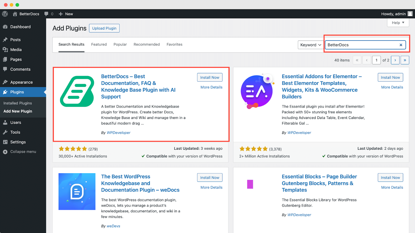Viewport: 415px width, 233px height.
Task: Click the comments bubble in the admin bar
Action: (47, 14)
